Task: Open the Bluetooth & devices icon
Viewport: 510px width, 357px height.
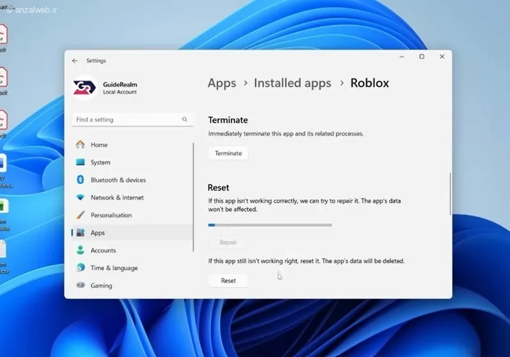Action: click(x=80, y=179)
